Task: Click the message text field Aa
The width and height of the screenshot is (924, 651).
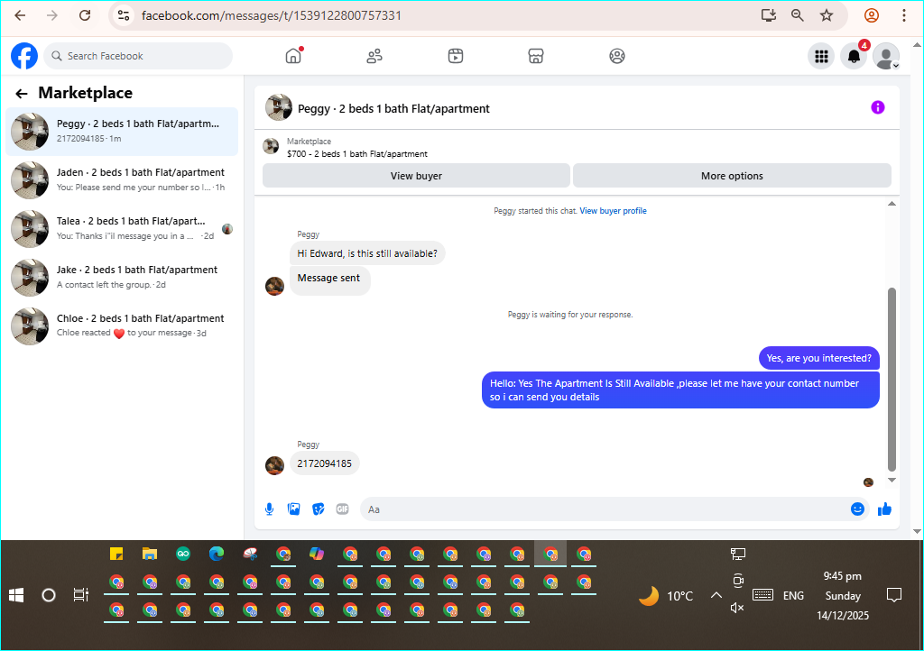Action: coord(604,509)
